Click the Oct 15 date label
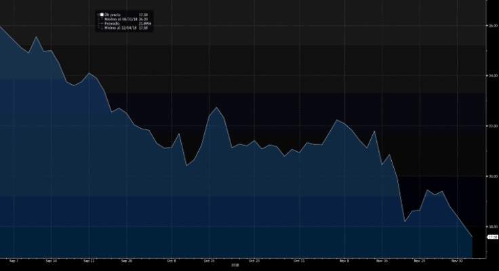Image resolution: width=499 pixels, height=271 pixels. 209,261
